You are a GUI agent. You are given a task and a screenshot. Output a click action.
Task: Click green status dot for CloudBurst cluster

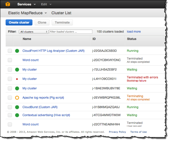tap(17, 107)
